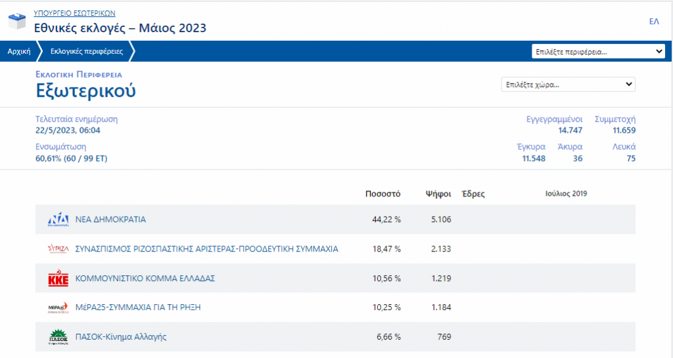Image resolution: width=673 pixels, height=358 pixels.
Task: Click the Ιούλιος 2019 column header
Action: (x=566, y=194)
